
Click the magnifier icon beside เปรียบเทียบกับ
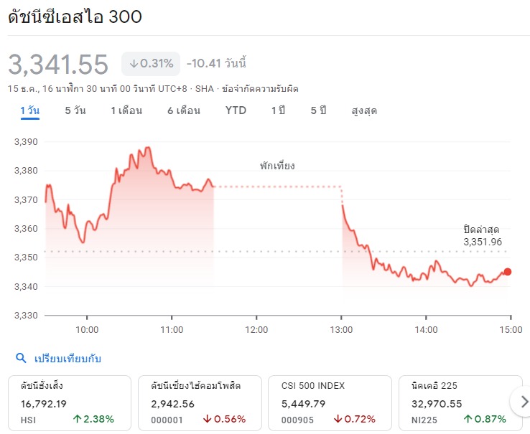point(21,358)
